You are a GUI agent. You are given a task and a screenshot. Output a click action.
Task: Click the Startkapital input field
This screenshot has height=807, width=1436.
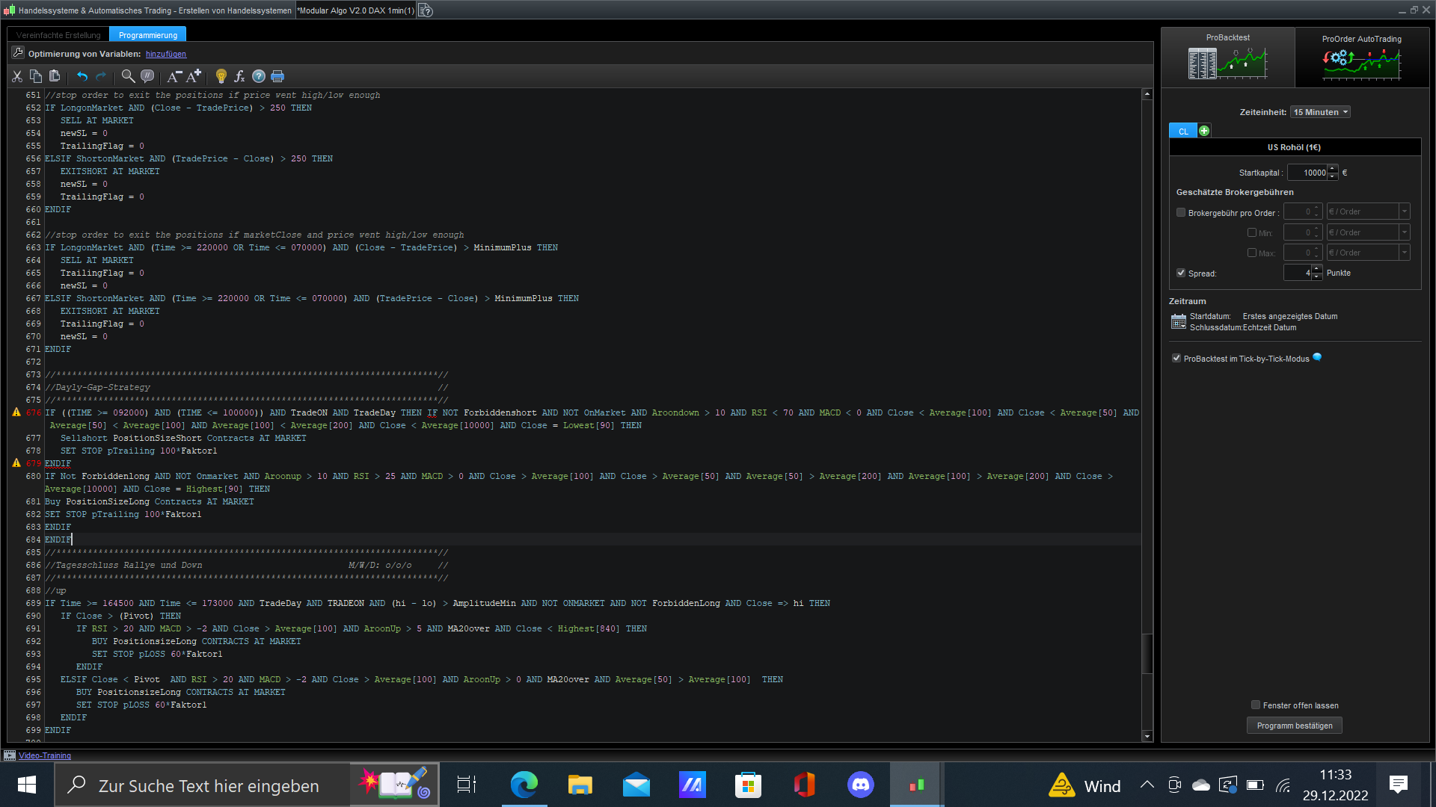click(x=1307, y=173)
